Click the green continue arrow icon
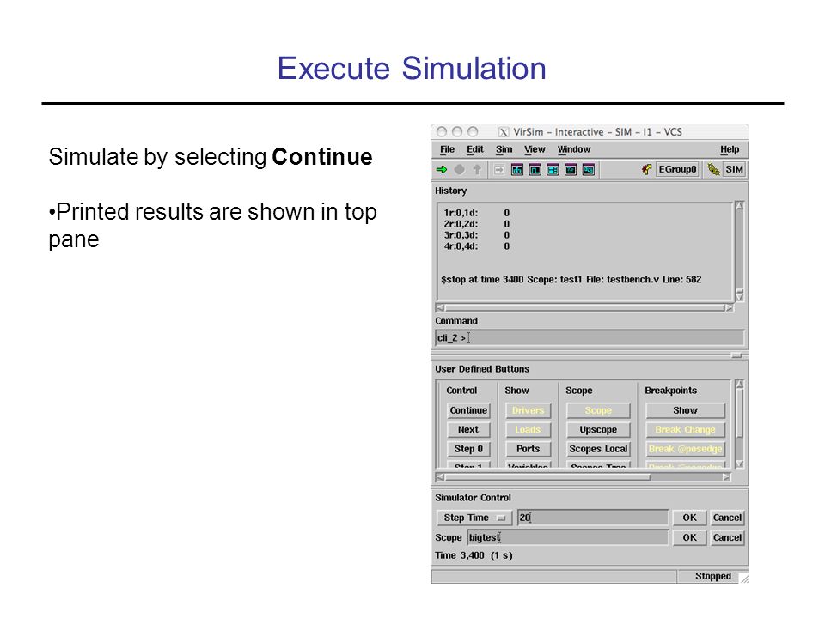 click(x=442, y=169)
